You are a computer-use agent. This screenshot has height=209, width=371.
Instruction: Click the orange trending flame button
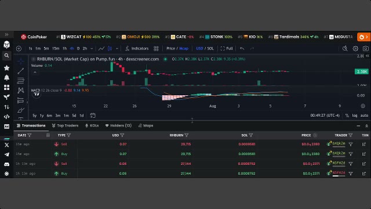pyautogui.click(x=363, y=37)
